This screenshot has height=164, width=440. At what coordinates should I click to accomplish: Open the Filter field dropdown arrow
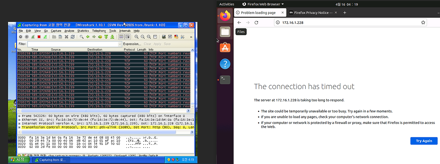coord(120,44)
